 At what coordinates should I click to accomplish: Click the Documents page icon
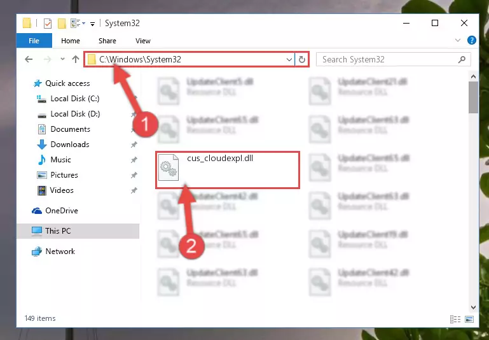[42, 129]
